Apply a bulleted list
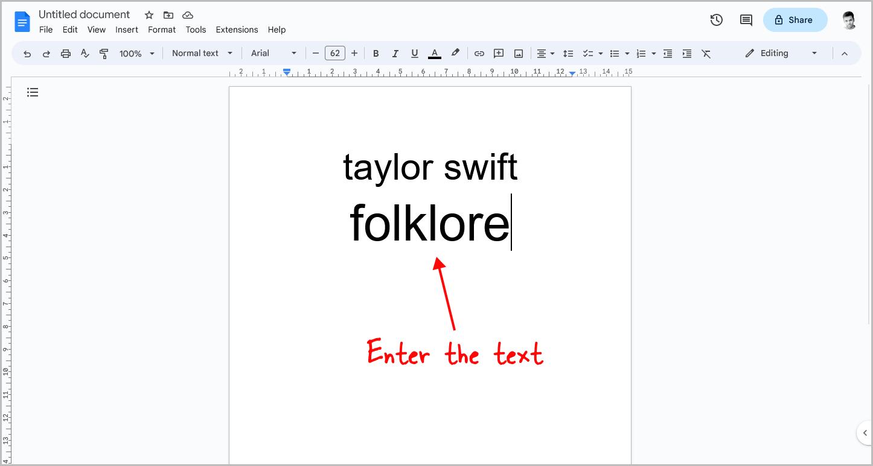This screenshot has width=873, height=466. tap(615, 54)
